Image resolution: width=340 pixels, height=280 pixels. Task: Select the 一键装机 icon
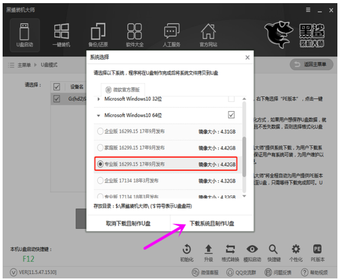point(61,34)
